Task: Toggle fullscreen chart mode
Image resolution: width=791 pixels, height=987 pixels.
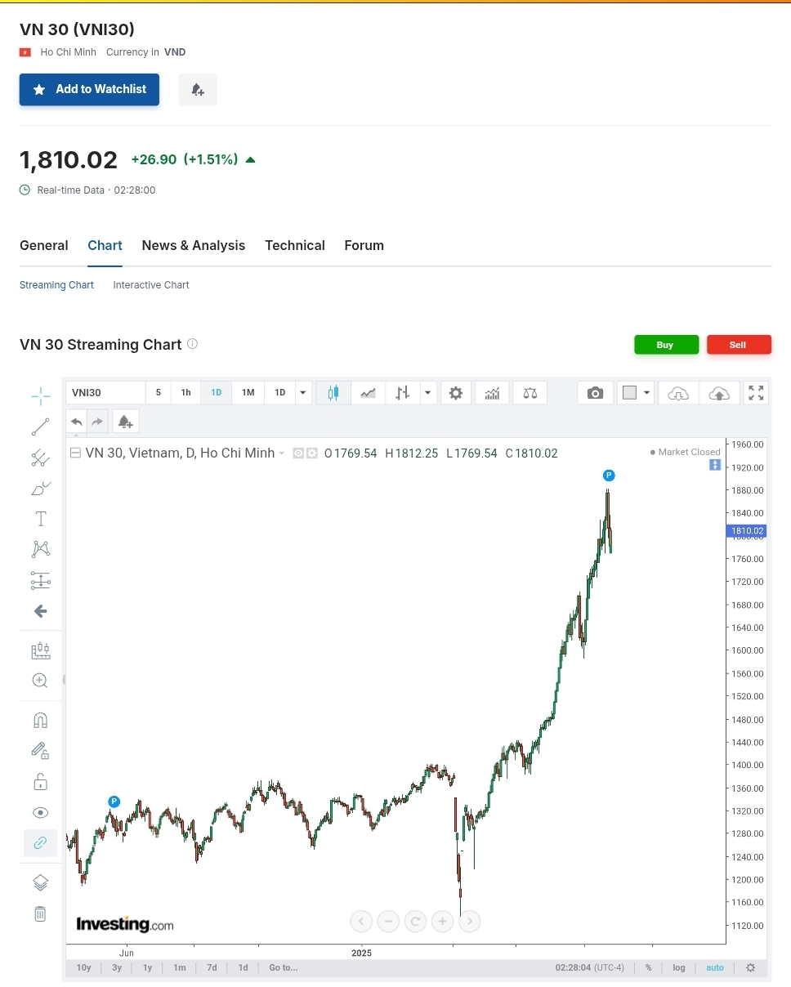Action: (756, 393)
